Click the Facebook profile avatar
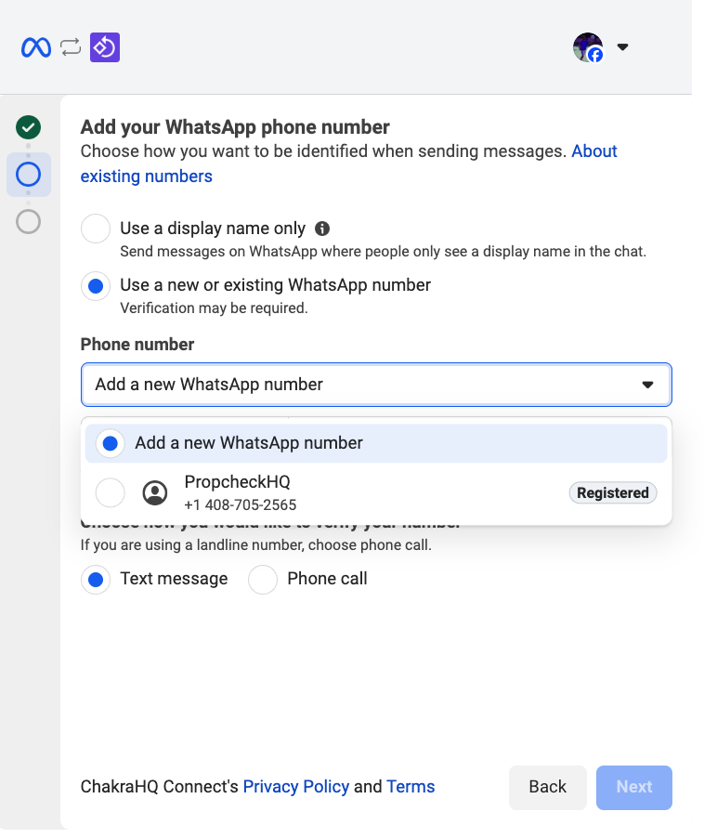This screenshot has width=704, height=838. pyautogui.click(x=588, y=47)
